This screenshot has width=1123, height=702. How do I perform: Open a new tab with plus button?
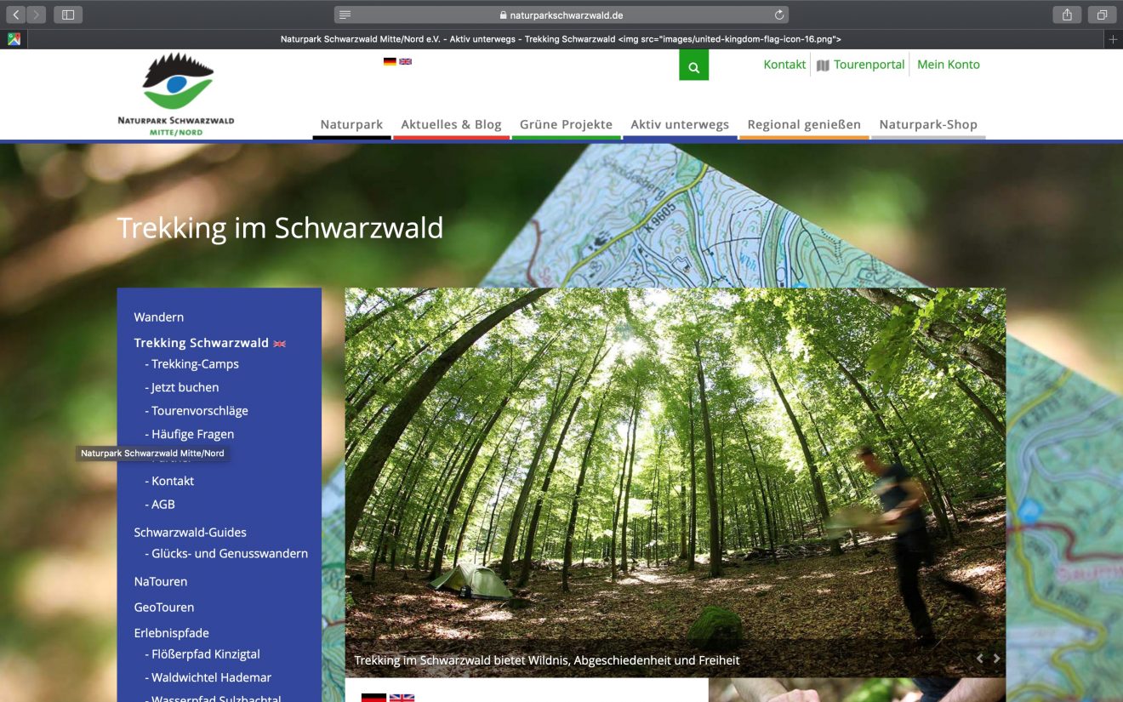[1113, 39]
